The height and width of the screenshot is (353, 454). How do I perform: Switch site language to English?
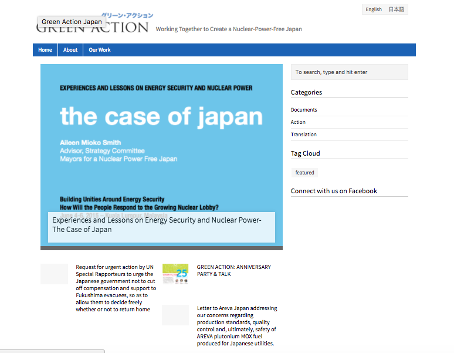pos(374,9)
